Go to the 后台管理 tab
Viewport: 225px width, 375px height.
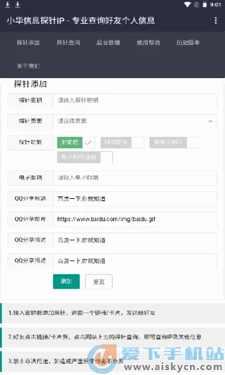click(108, 42)
